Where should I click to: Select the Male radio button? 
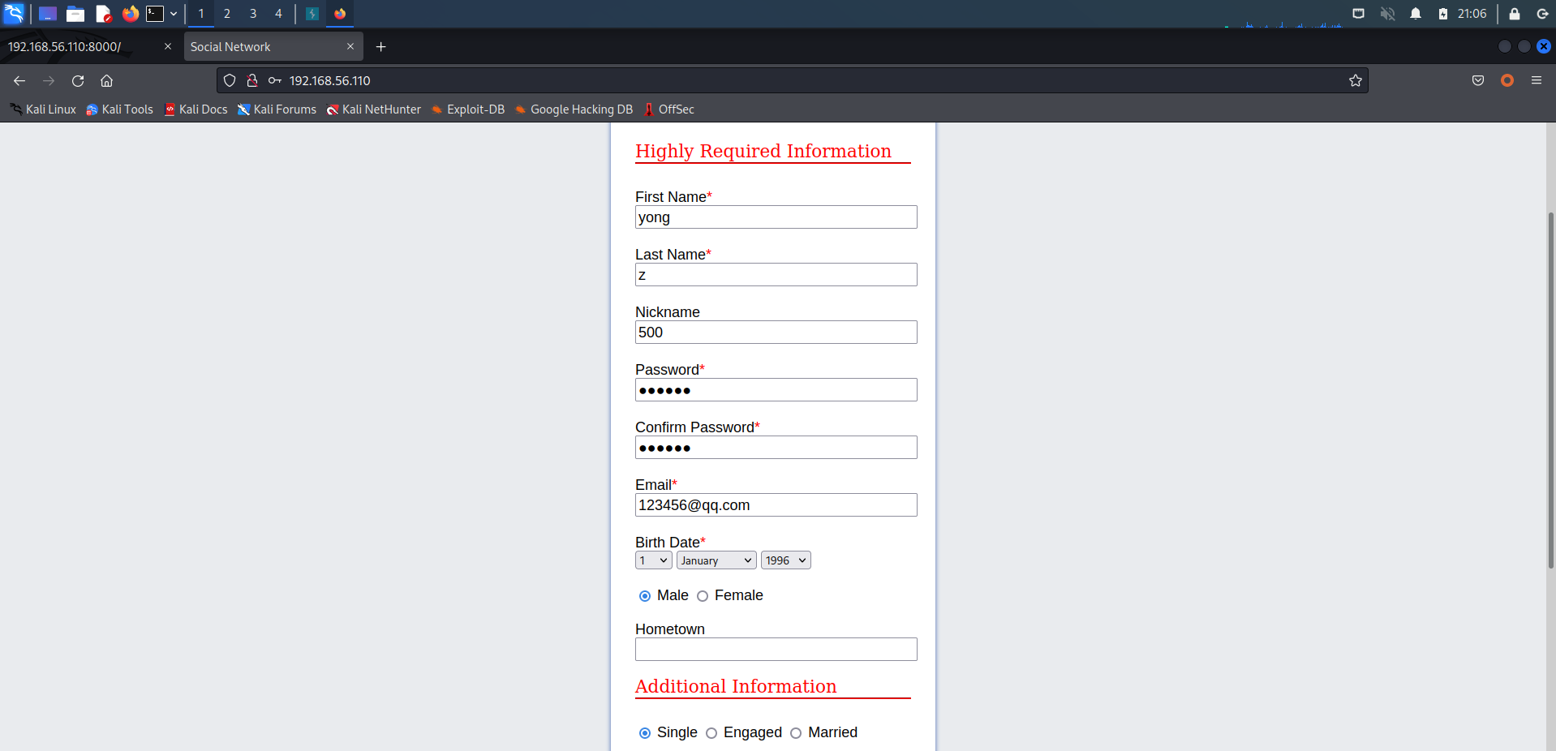coord(645,596)
